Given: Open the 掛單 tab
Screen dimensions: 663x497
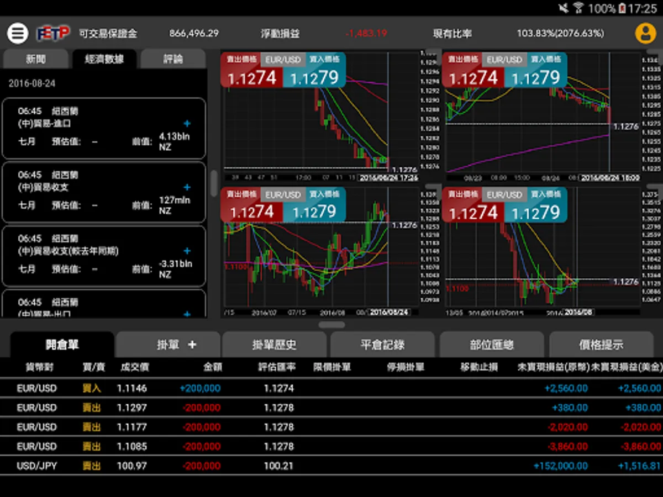Looking at the screenshot, I should point(168,345).
